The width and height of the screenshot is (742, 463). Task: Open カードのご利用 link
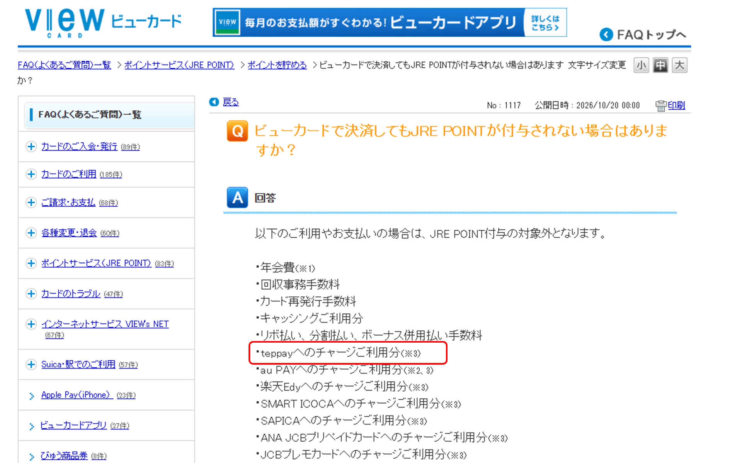[69, 174]
